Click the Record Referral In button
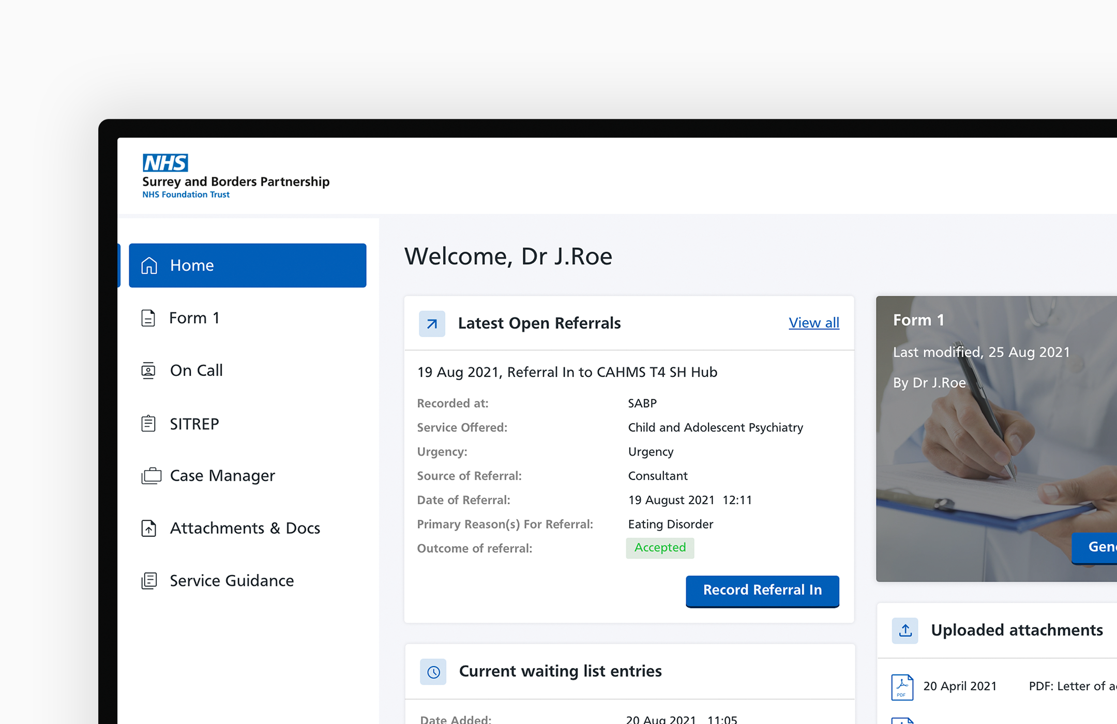Screen dimensions: 1117x724 click(762, 591)
